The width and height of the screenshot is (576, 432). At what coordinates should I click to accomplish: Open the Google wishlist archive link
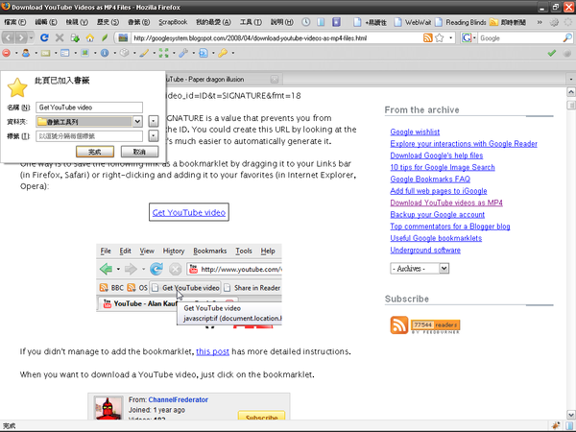(x=415, y=132)
